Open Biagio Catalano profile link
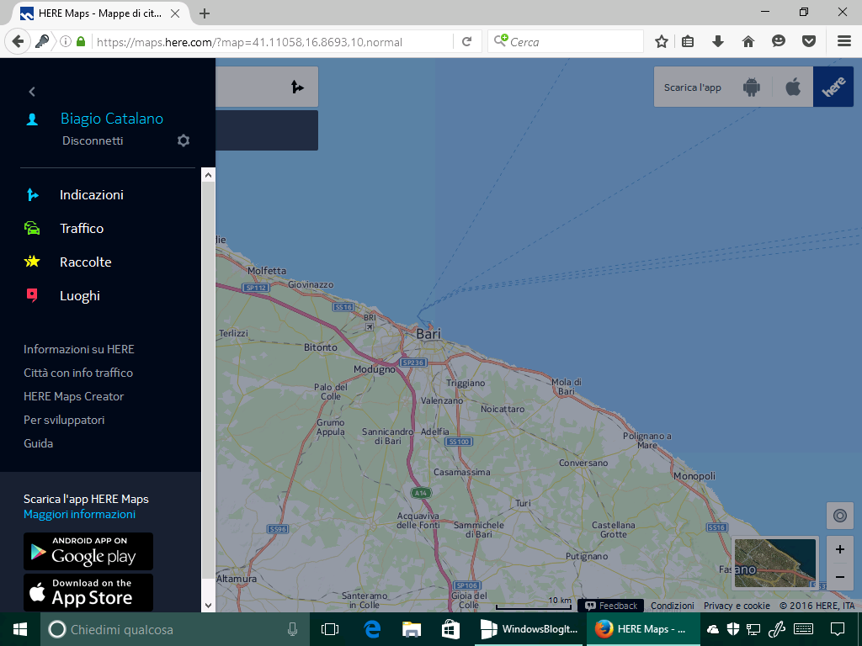Image resolution: width=862 pixels, height=646 pixels. coord(112,119)
